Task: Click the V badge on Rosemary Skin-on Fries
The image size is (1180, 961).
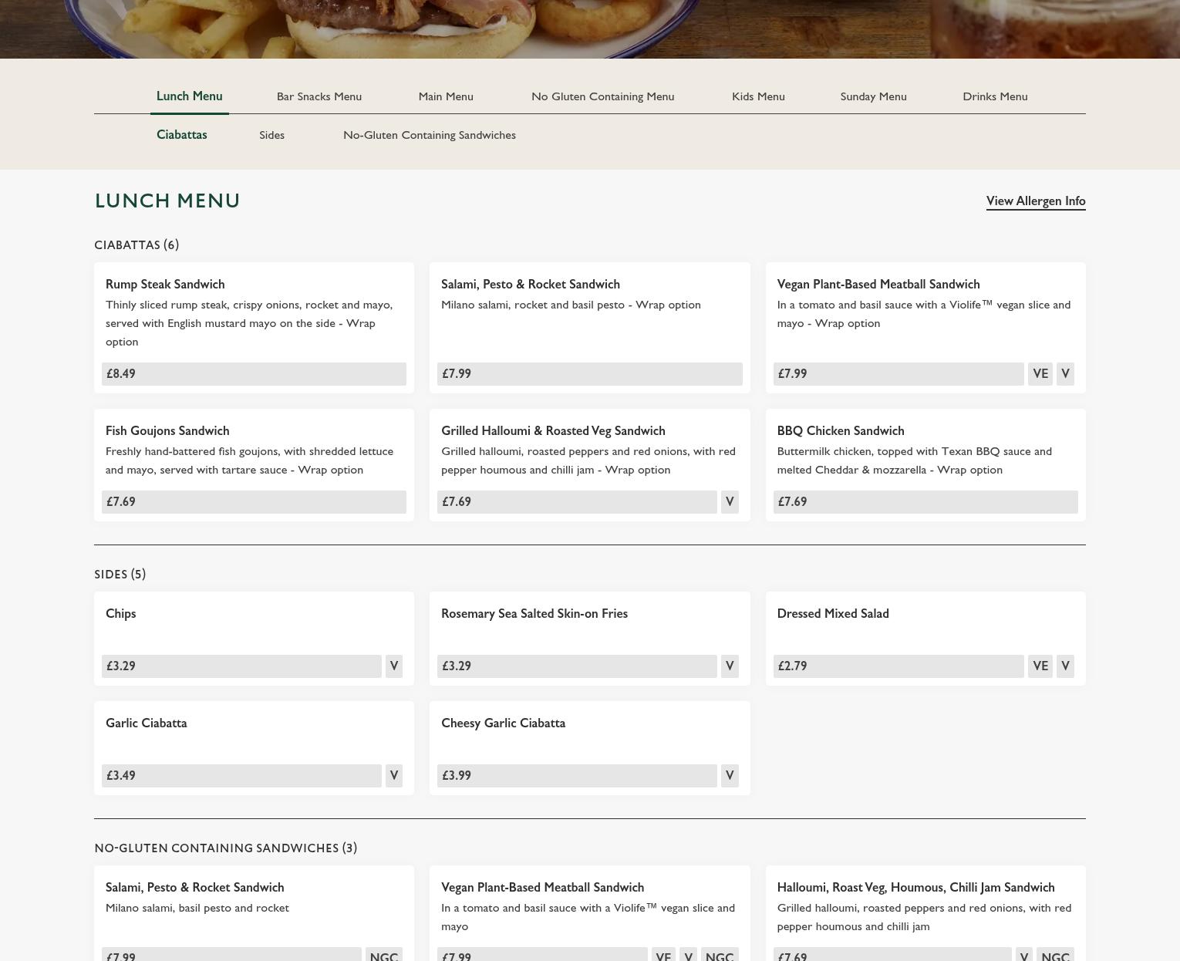Action: click(x=729, y=666)
